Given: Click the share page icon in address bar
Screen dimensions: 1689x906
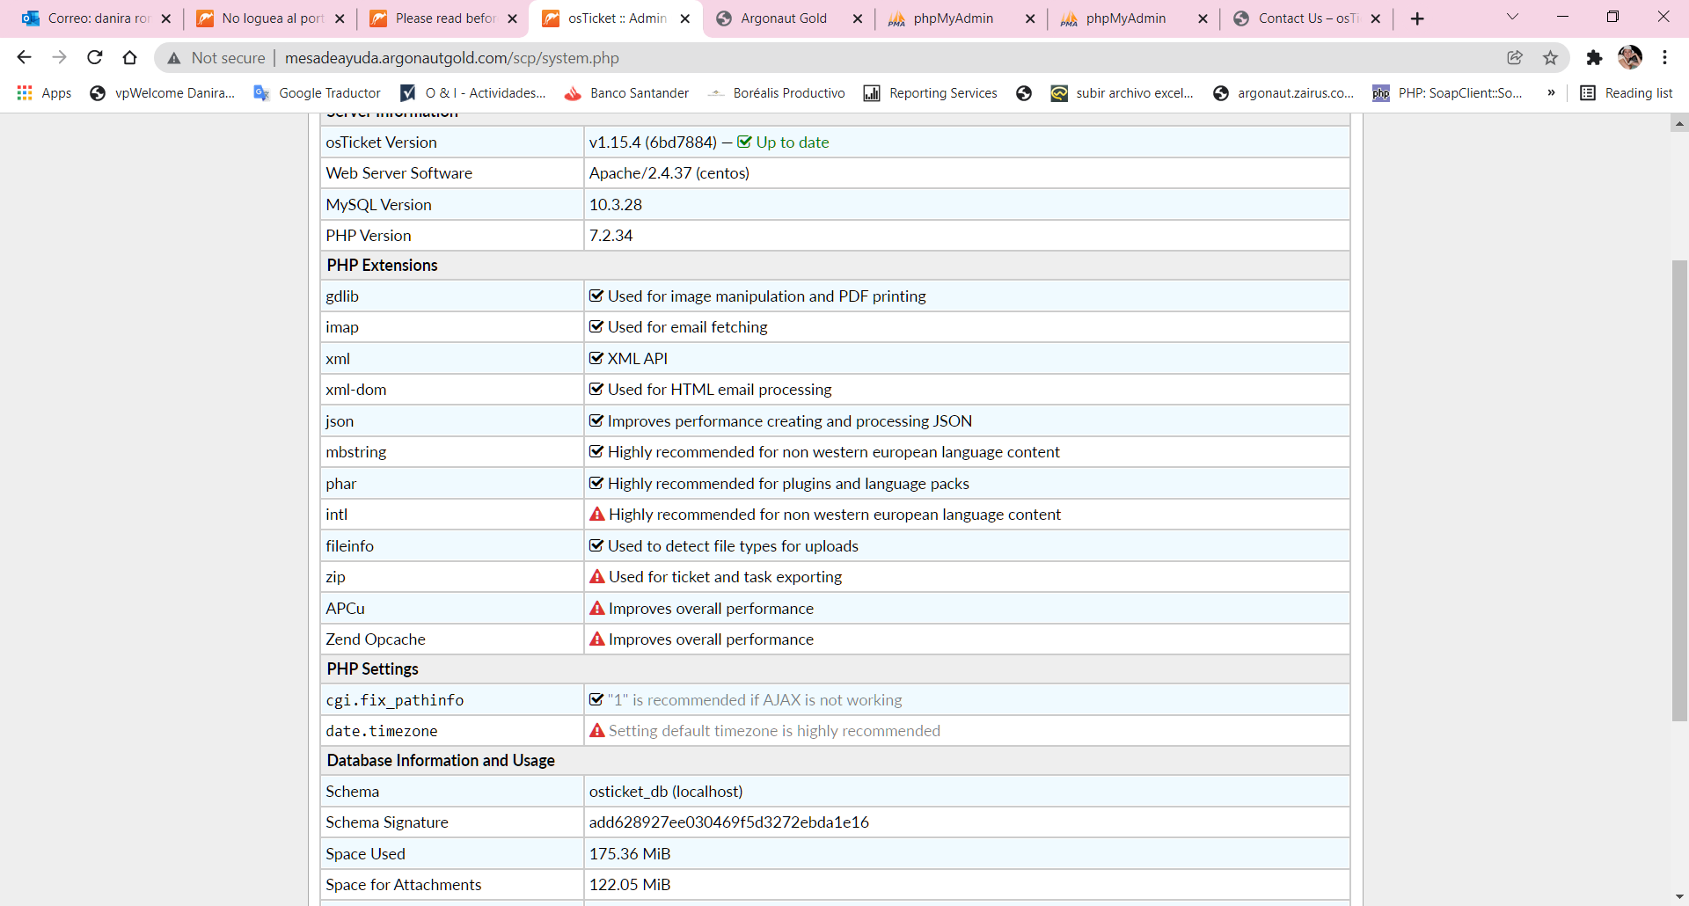Looking at the screenshot, I should (1515, 57).
